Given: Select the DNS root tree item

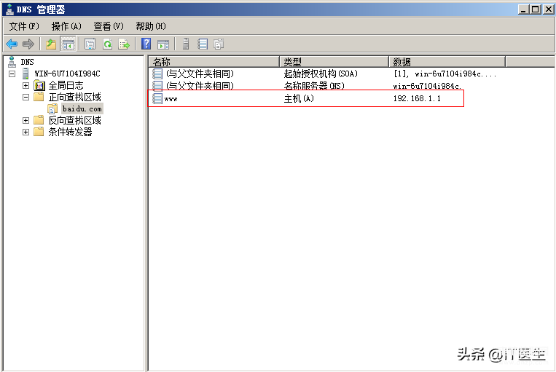Looking at the screenshot, I should [27, 62].
